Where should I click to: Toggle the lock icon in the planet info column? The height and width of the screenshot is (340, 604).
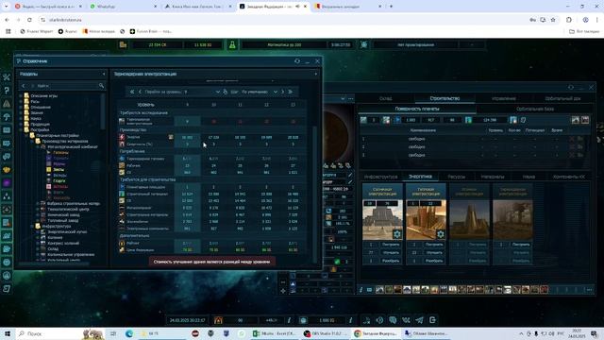click(x=331, y=239)
